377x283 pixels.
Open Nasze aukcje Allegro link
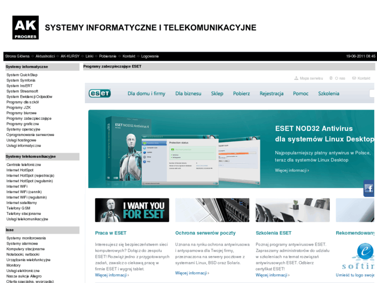[24, 276]
